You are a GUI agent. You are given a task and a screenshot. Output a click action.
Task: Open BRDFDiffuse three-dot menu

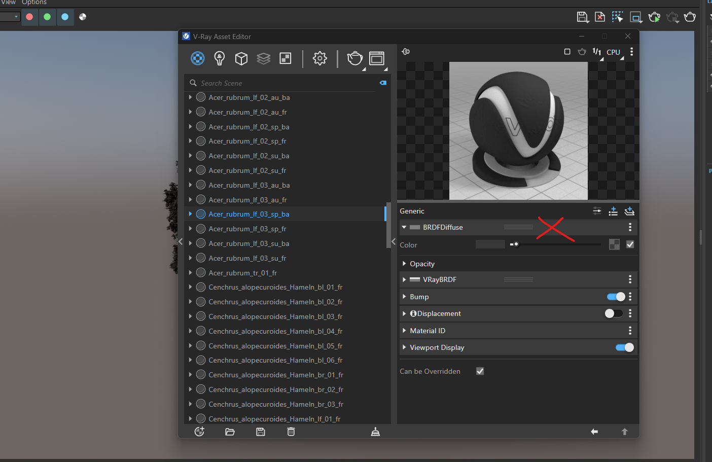[x=630, y=227]
